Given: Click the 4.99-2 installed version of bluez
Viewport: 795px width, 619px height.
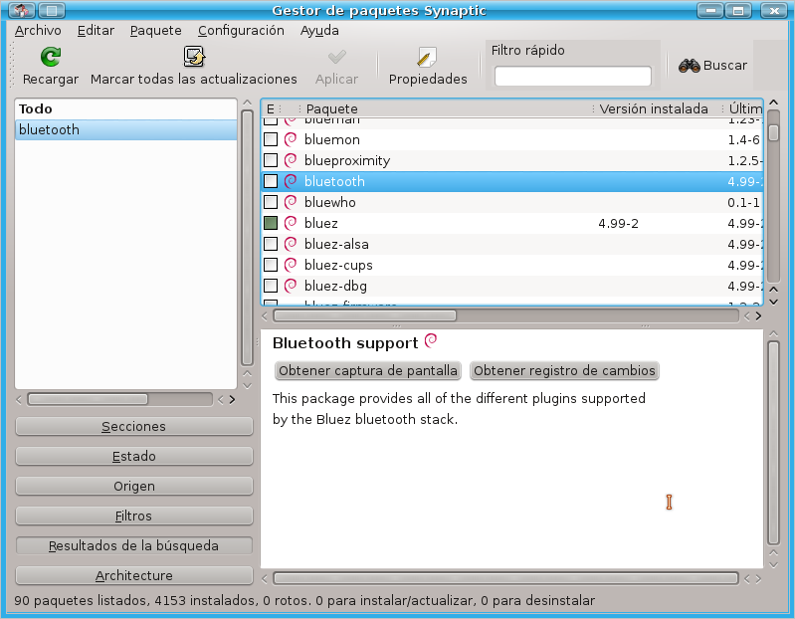Looking at the screenshot, I should click(x=618, y=224).
